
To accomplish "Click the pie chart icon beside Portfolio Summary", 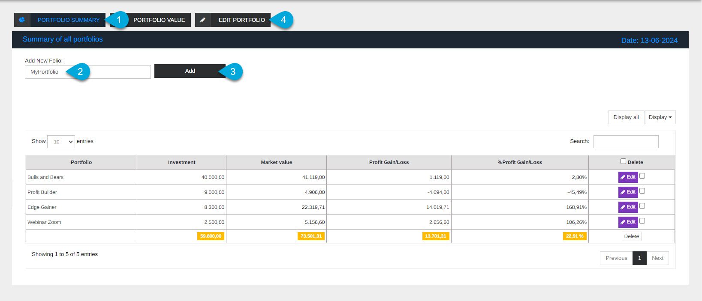I will 22,20.
